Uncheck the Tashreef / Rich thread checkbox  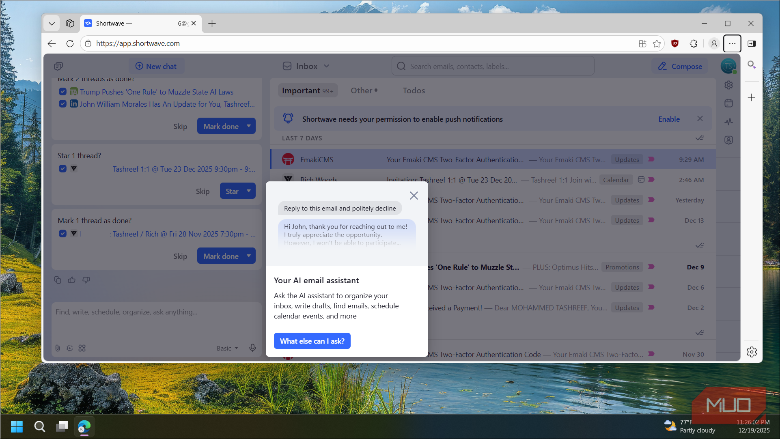(x=62, y=233)
